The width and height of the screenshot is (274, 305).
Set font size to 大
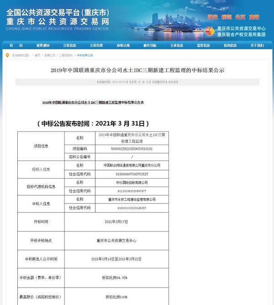tap(139, 82)
